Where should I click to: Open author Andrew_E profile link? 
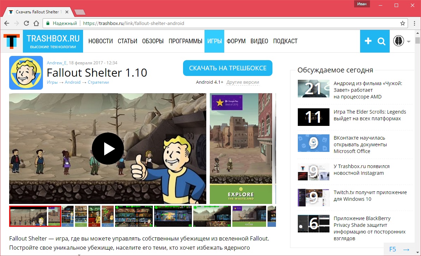pos(57,63)
